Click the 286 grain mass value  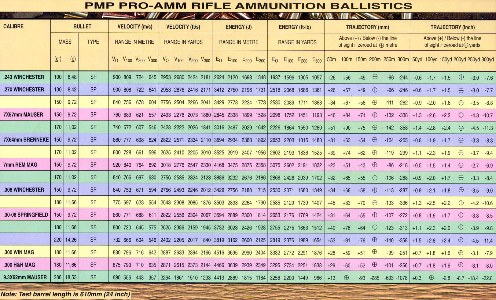[57, 277]
